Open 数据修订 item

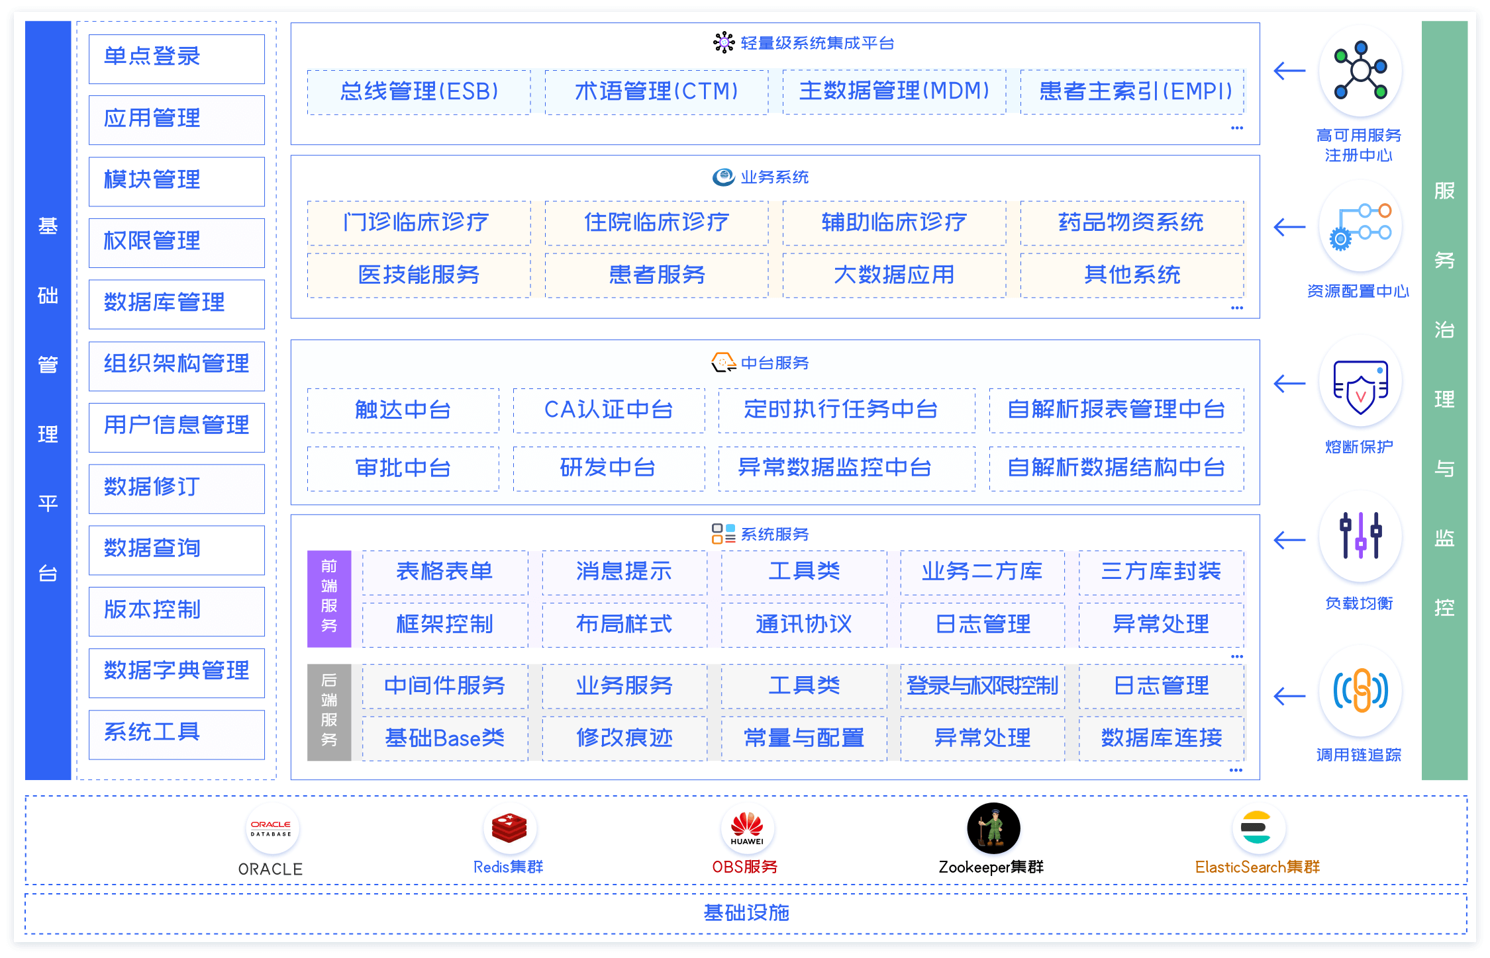[x=177, y=489]
